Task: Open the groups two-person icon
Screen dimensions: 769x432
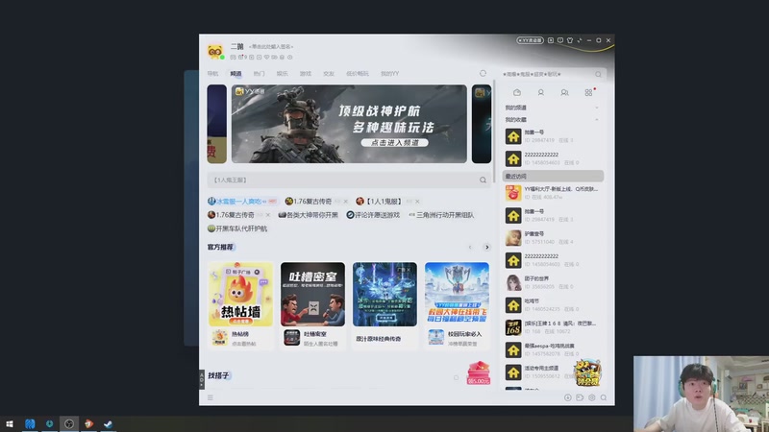Action: (x=564, y=92)
